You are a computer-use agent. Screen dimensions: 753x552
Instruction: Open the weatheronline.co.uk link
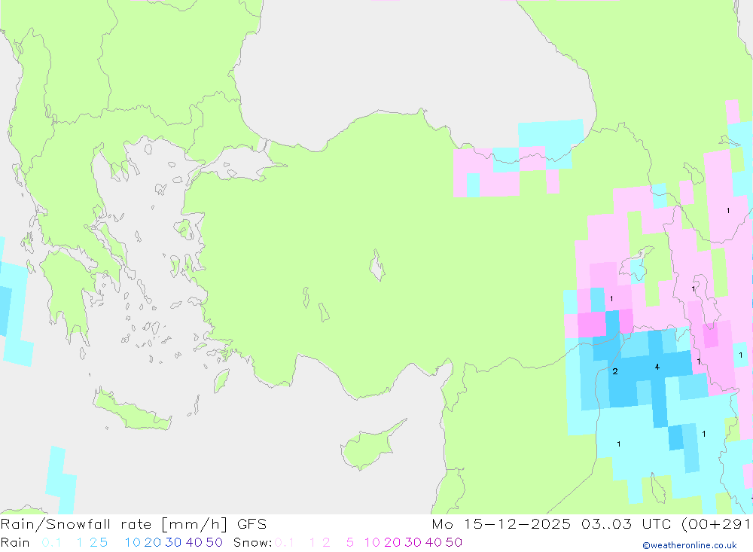(690, 545)
